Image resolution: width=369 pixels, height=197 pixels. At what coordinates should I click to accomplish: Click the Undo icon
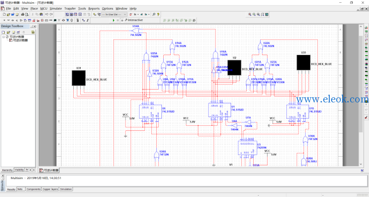pyautogui.click(x=47, y=14)
